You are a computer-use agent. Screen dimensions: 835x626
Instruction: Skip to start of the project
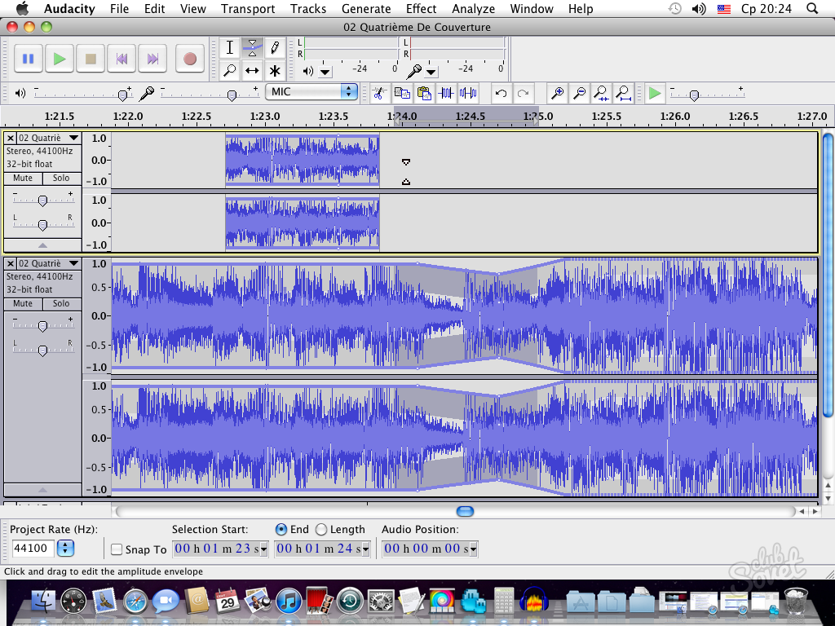(121, 59)
